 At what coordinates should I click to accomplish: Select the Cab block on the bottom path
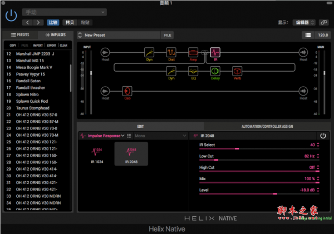pyautogui.click(x=127, y=91)
